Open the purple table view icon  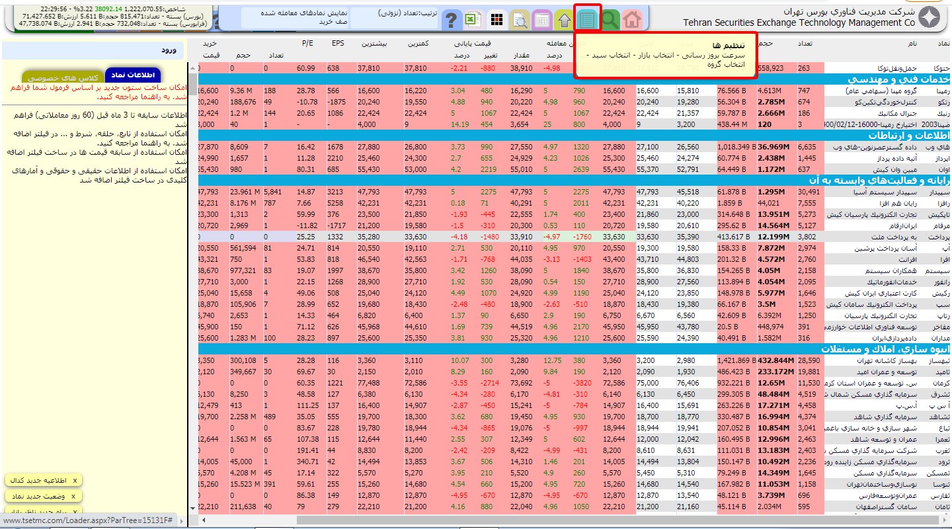pyautogui.click(x=542, y=20)
